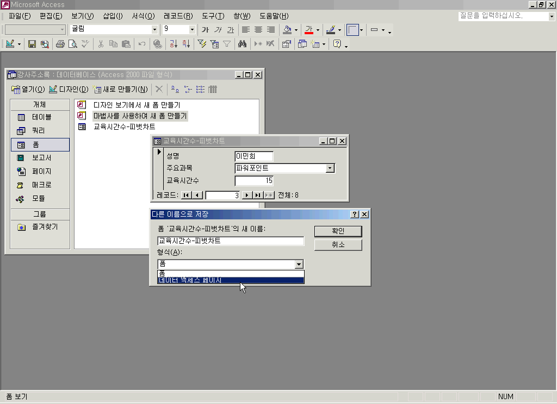Open the 삽입(I) menu

pos(113,16)
